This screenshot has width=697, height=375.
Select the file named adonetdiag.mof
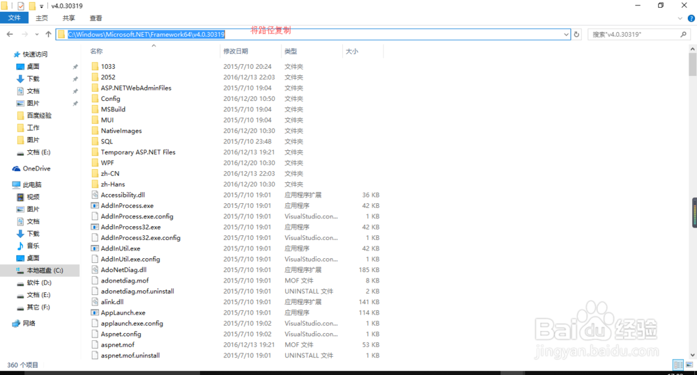[125, 280]
